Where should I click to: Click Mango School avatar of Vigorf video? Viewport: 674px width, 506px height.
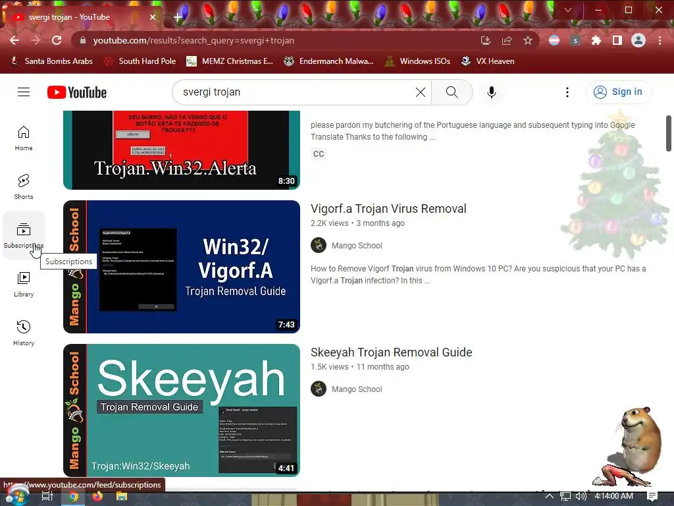tap(319, 245)
